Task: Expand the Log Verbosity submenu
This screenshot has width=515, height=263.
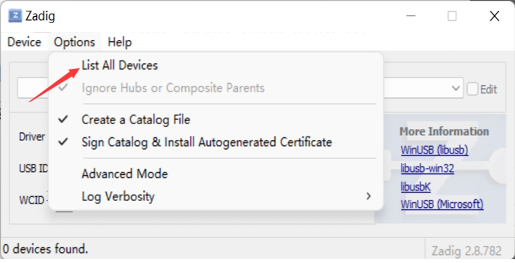Action: point(216,196)
